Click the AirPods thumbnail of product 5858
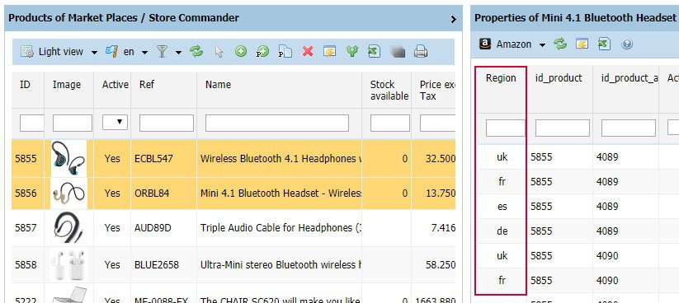Viewport: 679px width, 303px height. 68,264
